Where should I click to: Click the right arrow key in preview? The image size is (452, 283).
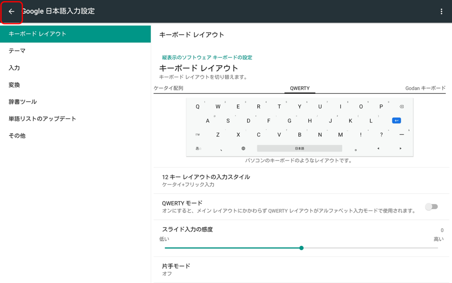401,149
